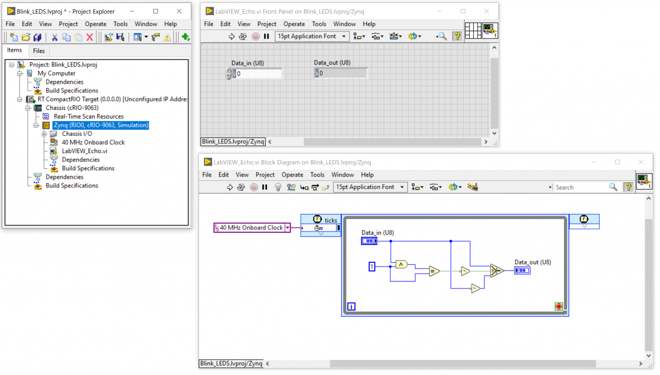Click the loop iteration terminal i
660x375 pixels.
351,306
